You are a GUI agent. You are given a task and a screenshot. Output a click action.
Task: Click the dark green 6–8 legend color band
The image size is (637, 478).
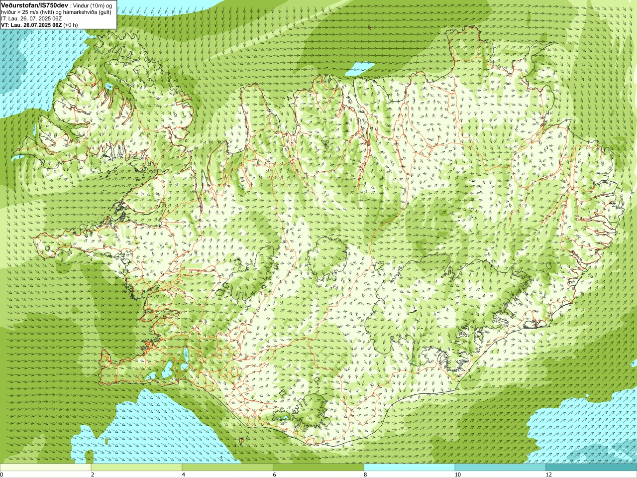(x=318, y=468)
